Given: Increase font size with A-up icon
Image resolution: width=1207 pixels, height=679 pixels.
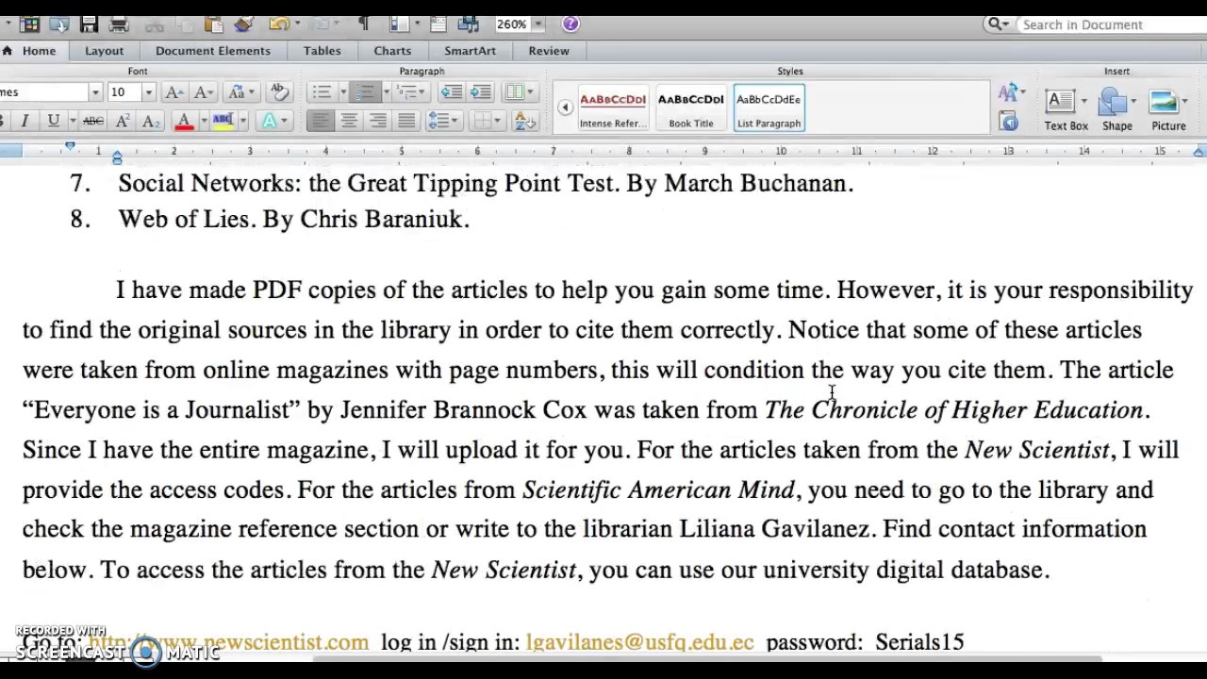Looking at the screenshot, I should tap(174, 92).
